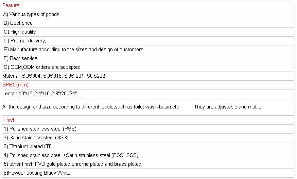Click the red "SPEC(mm):" heading
Viewport: 297px width, 179px height.
pyautogui.click(x=16, y=85)
